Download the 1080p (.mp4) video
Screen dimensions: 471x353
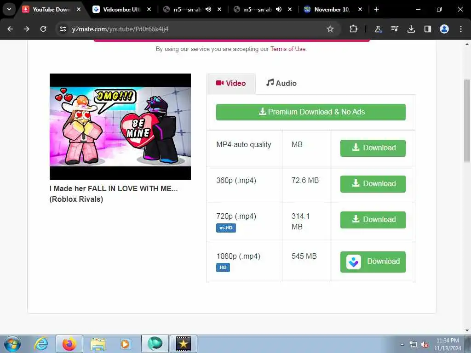373,262
